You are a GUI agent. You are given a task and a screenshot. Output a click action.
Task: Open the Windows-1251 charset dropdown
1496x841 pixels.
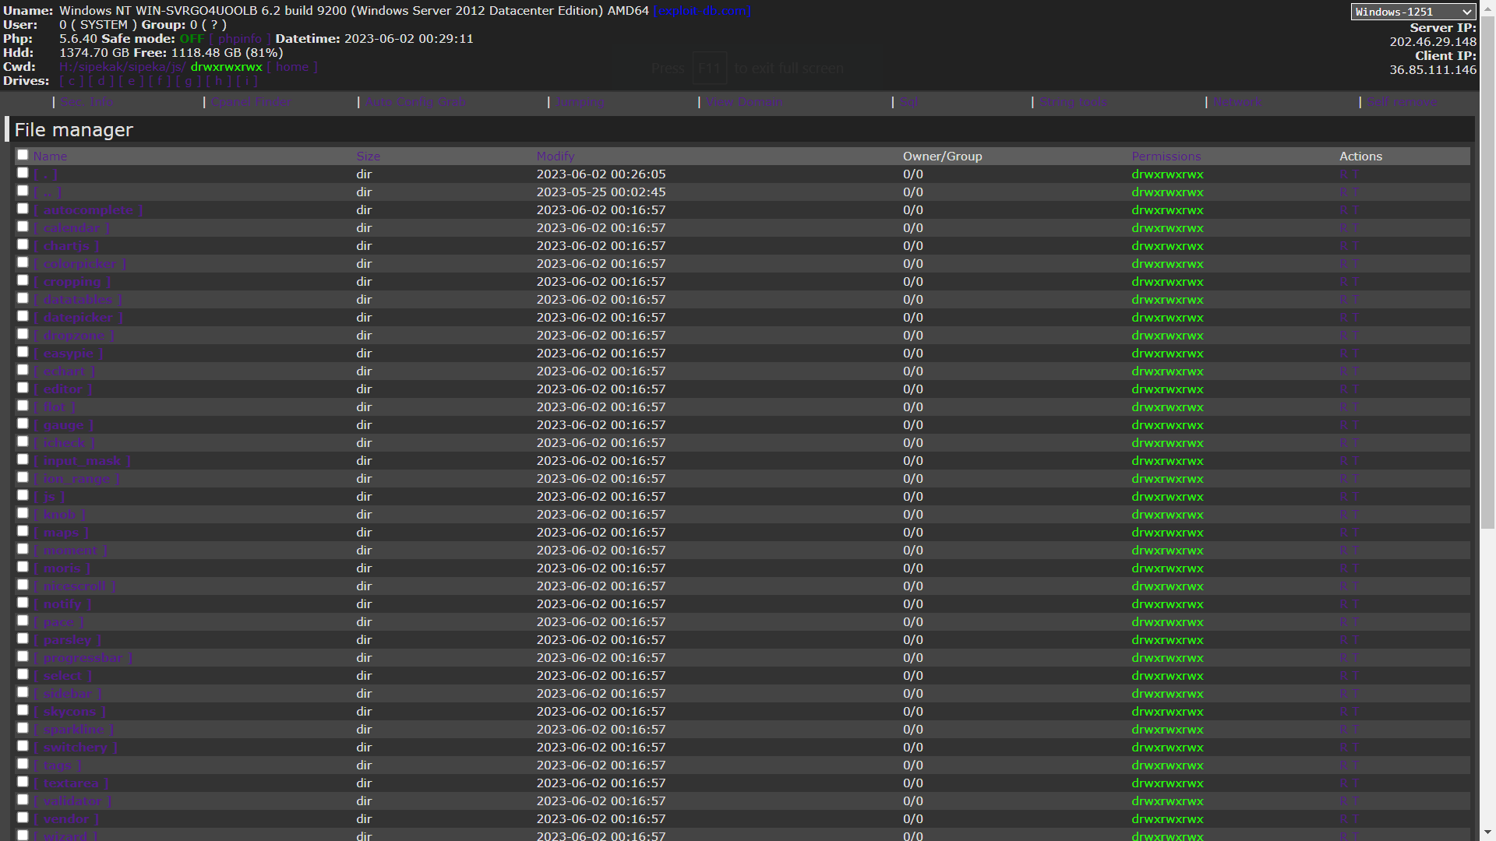pos(1413,12)
